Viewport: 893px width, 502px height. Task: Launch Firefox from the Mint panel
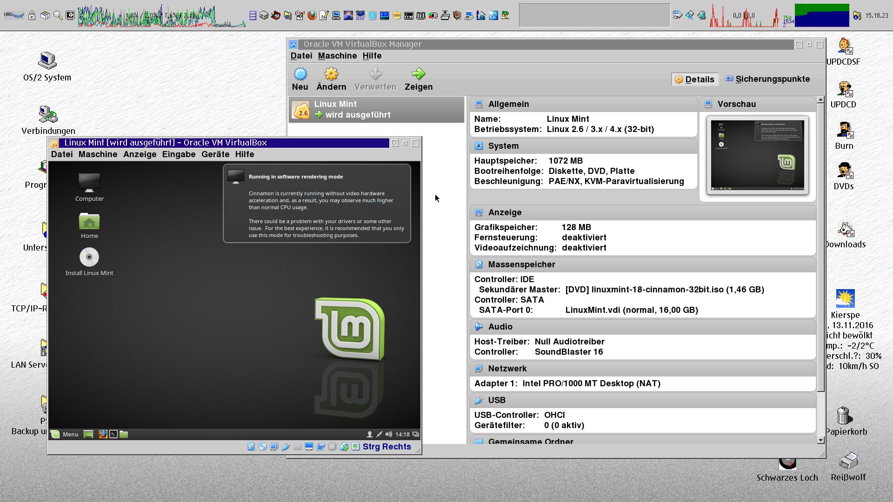pyautogui.click(x=103, y=434)
